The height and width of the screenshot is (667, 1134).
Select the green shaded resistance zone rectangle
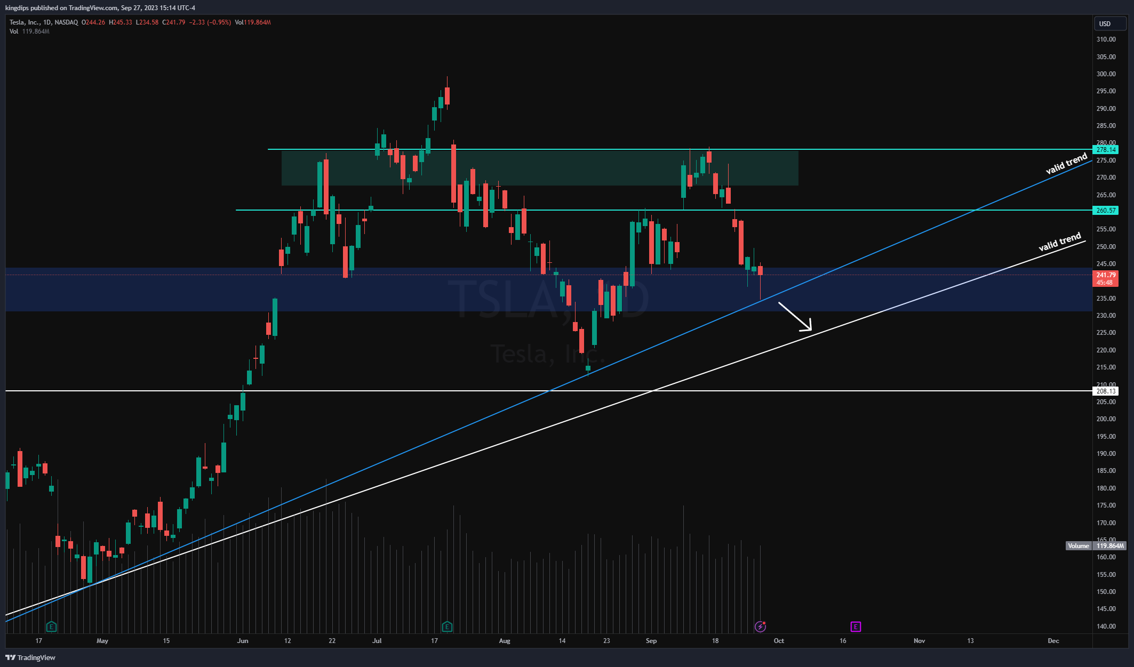coord(540,168)
